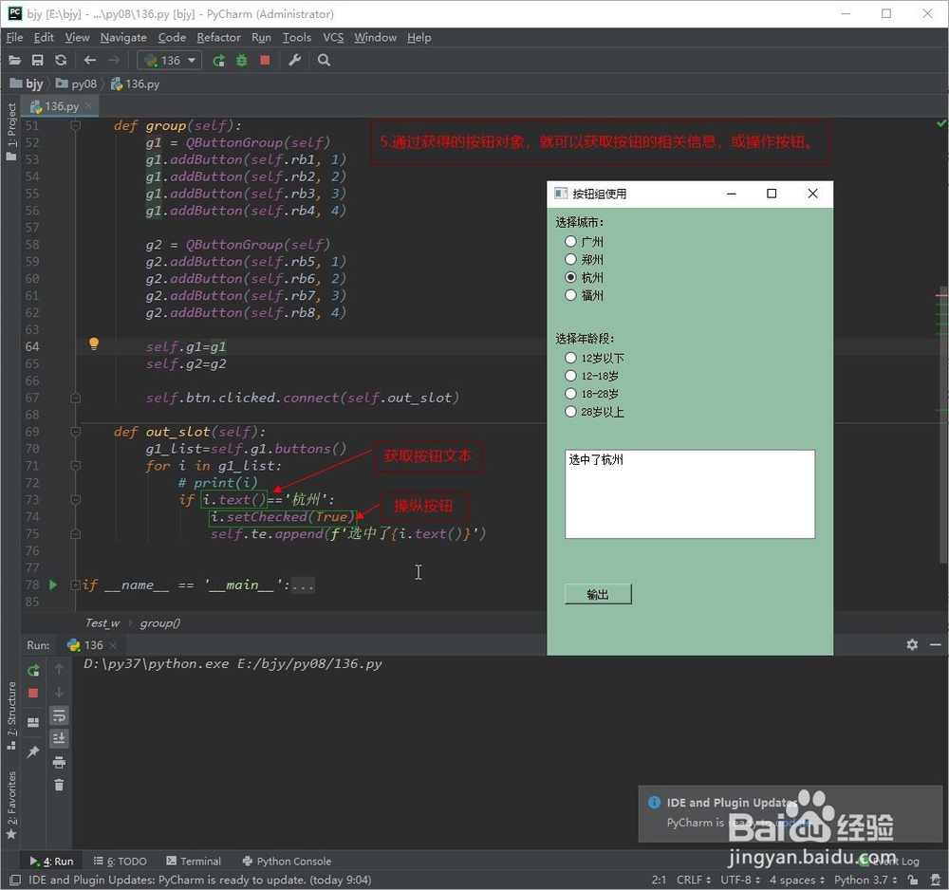Open the File menu

click(x=14, y=38)
